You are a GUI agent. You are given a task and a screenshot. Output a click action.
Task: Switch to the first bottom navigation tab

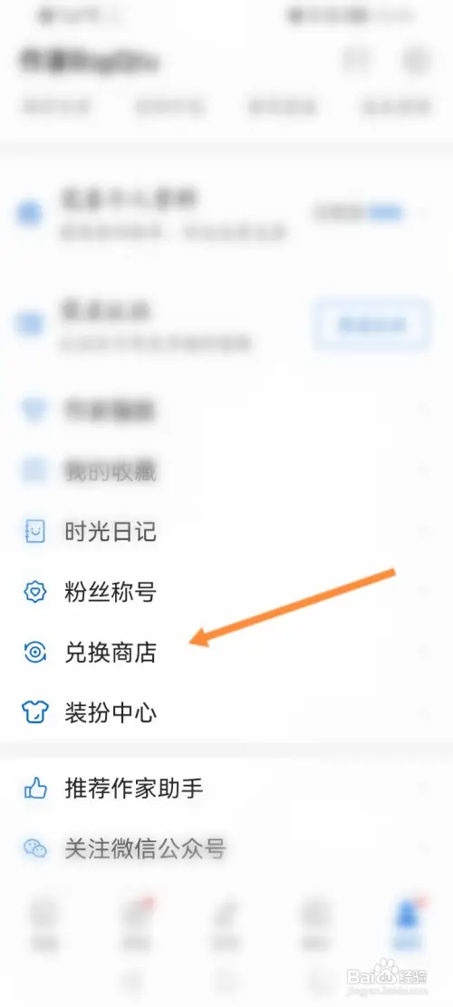45,924
